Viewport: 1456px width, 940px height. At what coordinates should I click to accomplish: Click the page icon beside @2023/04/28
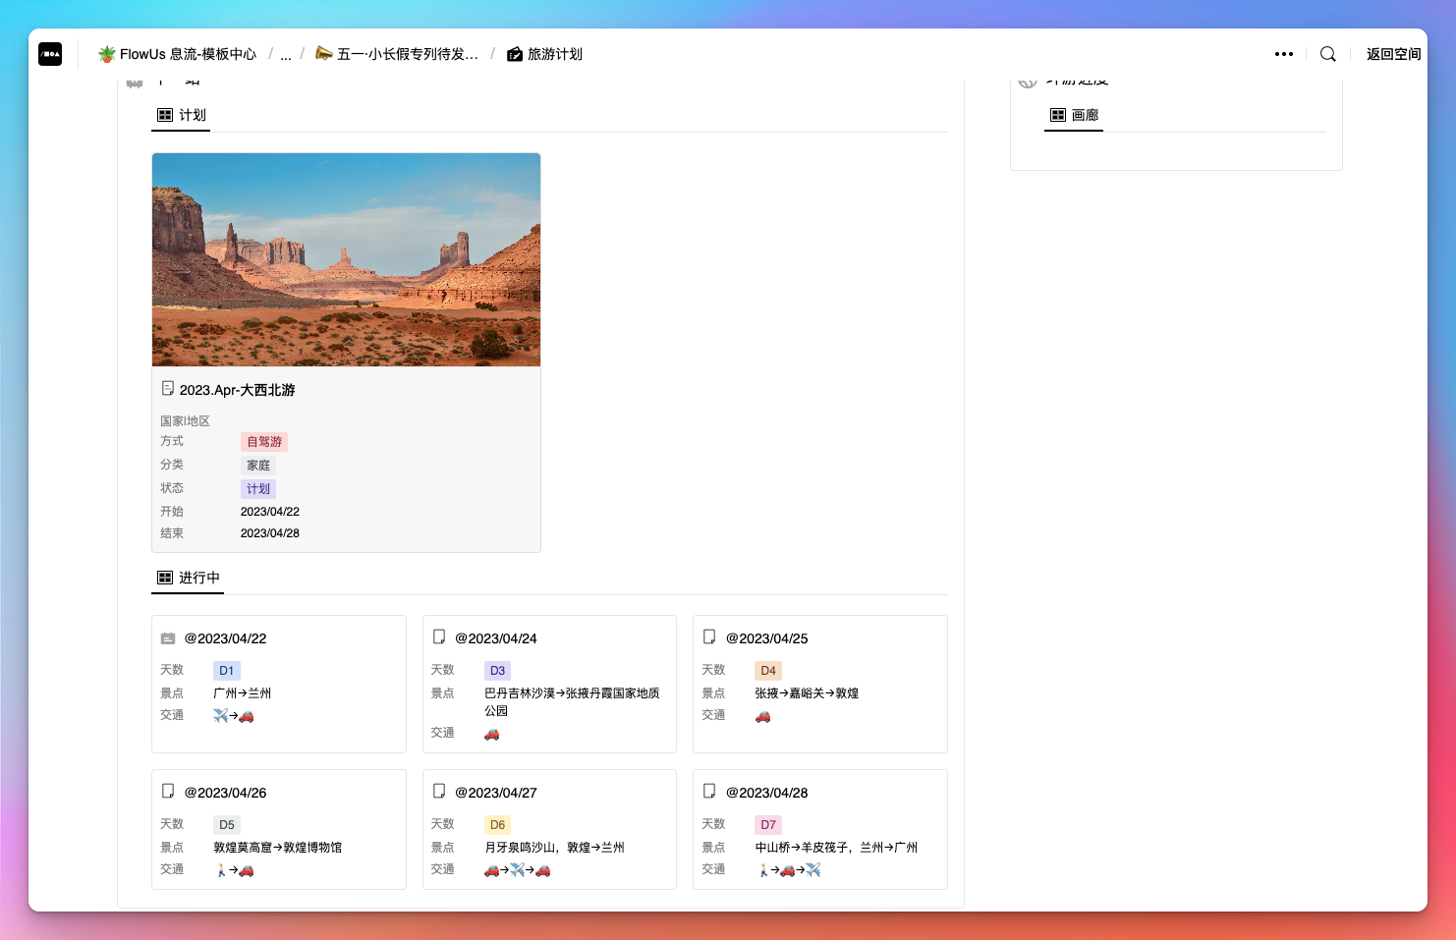(709, 792)
